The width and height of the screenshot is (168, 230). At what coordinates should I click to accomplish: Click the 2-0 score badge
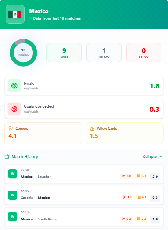[155, 177]
